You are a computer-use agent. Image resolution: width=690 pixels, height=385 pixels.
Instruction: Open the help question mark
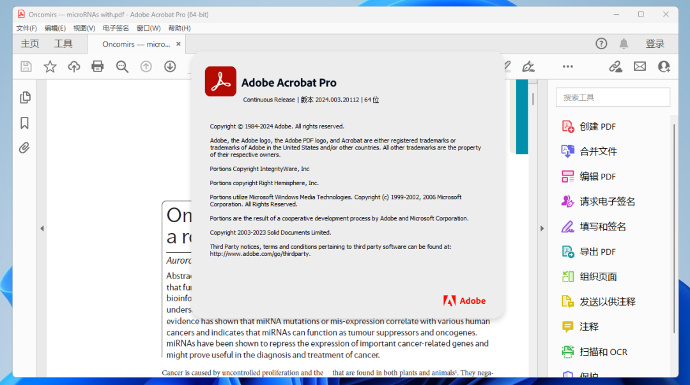[601, 43]
